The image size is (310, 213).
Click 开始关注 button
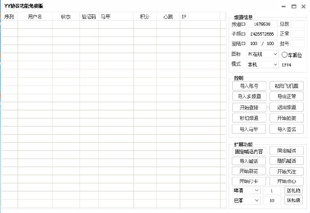(287, 172)
